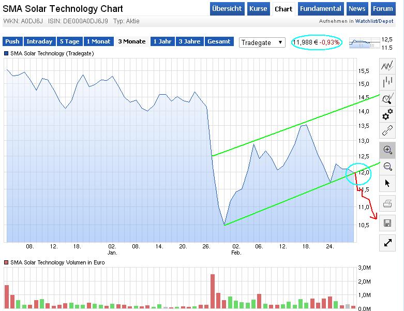
Task: Select the line chart type icon
Action: click(387, 66)
